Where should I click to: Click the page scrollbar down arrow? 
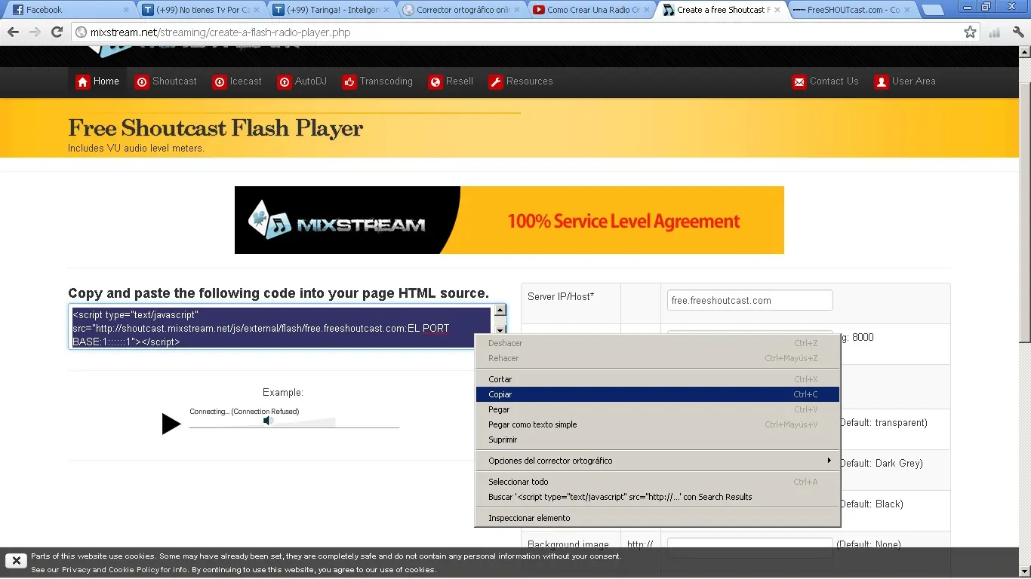(1025, 572)
